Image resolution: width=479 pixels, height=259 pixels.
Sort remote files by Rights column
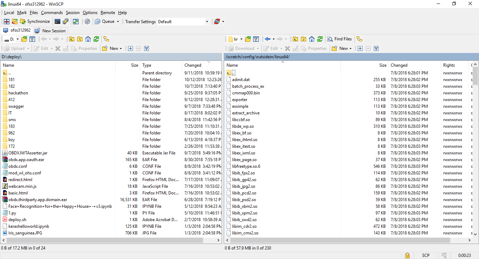(x=455, y=65)
